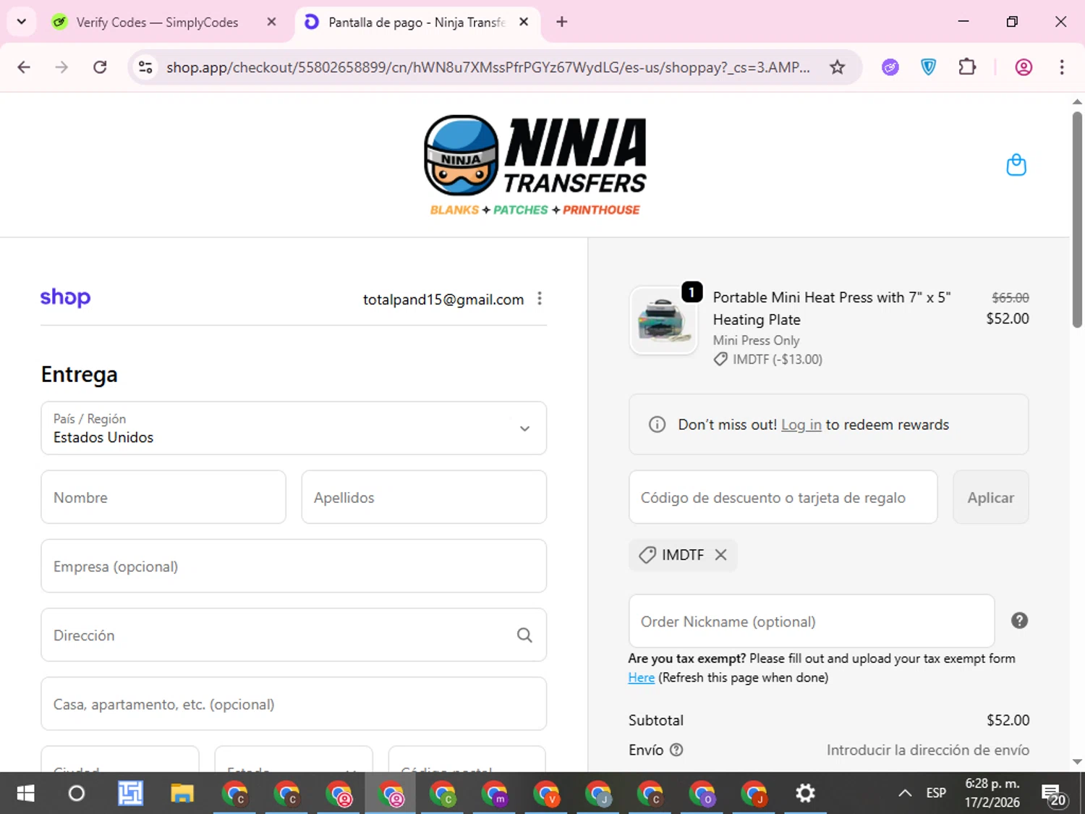The height and width of the screenshot is (814, 1085).
Task: Click the Aplicar discount button
Action: click(x=991, y=497)
